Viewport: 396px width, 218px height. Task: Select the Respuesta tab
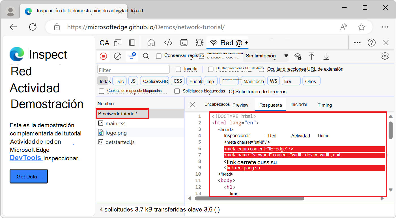271,105
